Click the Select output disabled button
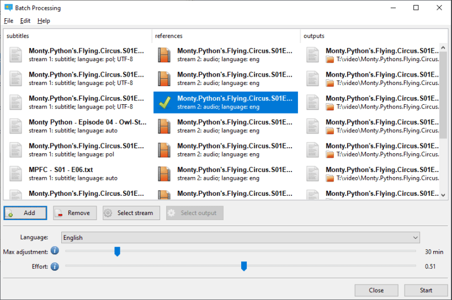 click(195, 213)
